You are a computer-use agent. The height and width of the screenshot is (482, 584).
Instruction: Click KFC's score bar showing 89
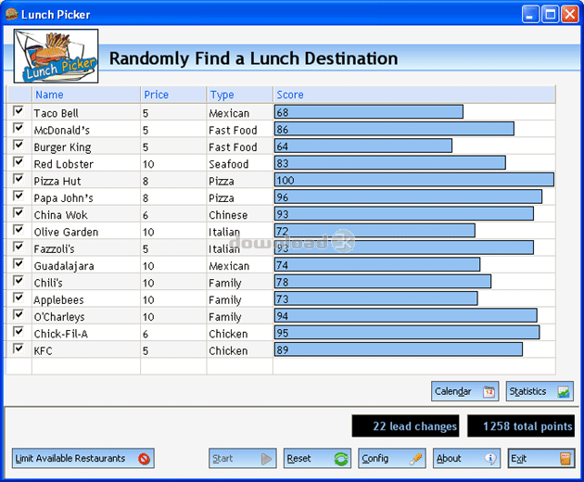coord(399,349)
